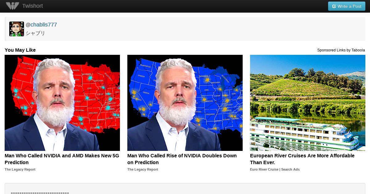Open 'Man Who Called NVIDIA and AMD' headline
Image resolution: width=370 pixels, height=194 pixels.
62,159
